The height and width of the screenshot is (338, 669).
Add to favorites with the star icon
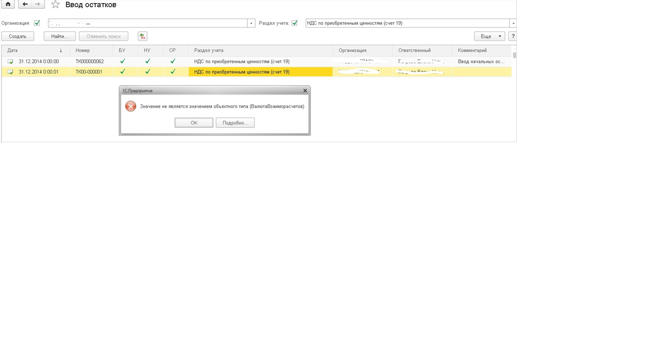(55, 5)
